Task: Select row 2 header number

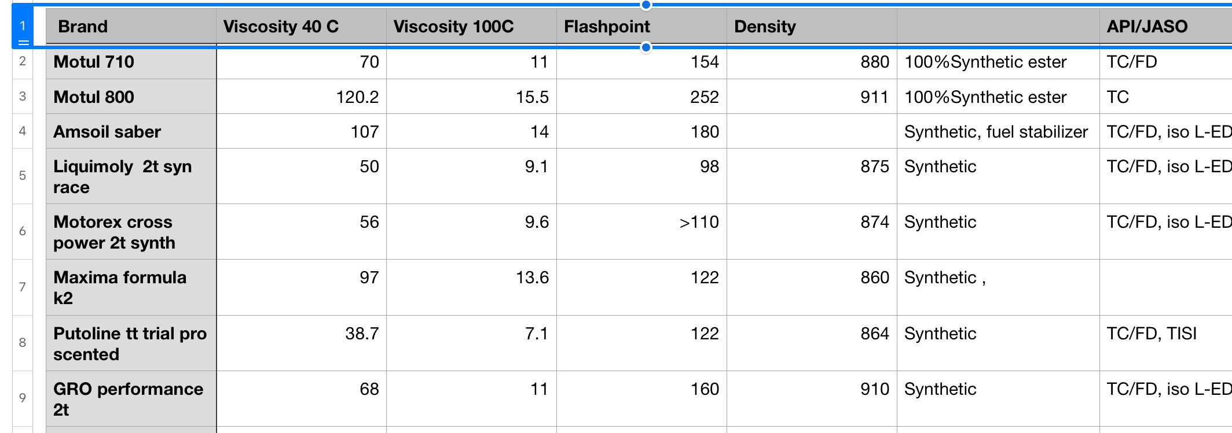Action: click(x=23, y=61)
